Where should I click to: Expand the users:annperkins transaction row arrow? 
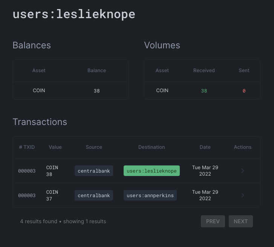coord(242,195)
